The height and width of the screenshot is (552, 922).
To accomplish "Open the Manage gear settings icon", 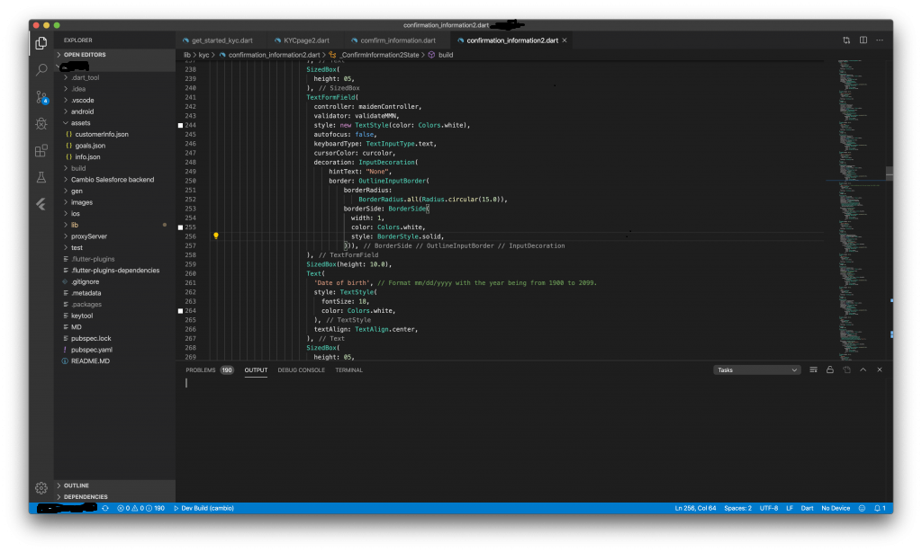I will point(41,487).
